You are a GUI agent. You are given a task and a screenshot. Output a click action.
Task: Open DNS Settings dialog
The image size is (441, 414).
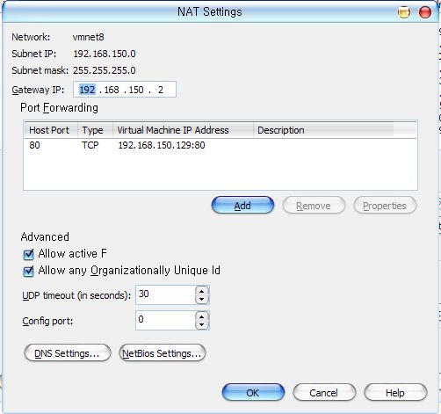[x=68, y=353]
